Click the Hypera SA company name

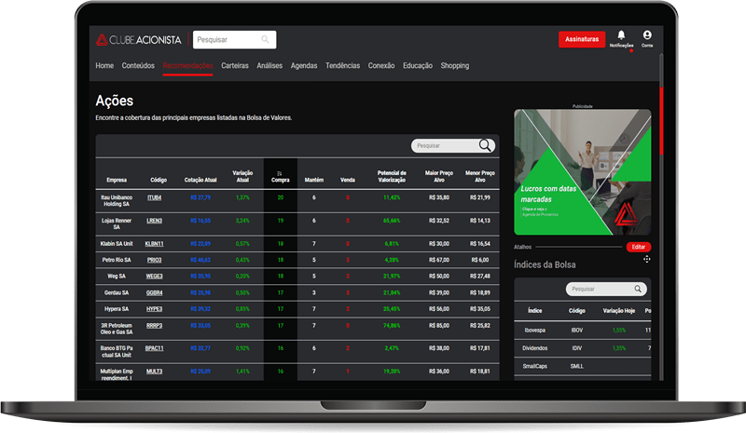[x=117, y=309]
